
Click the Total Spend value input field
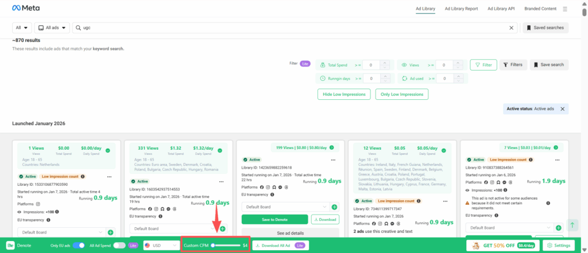tap(372, 65)
